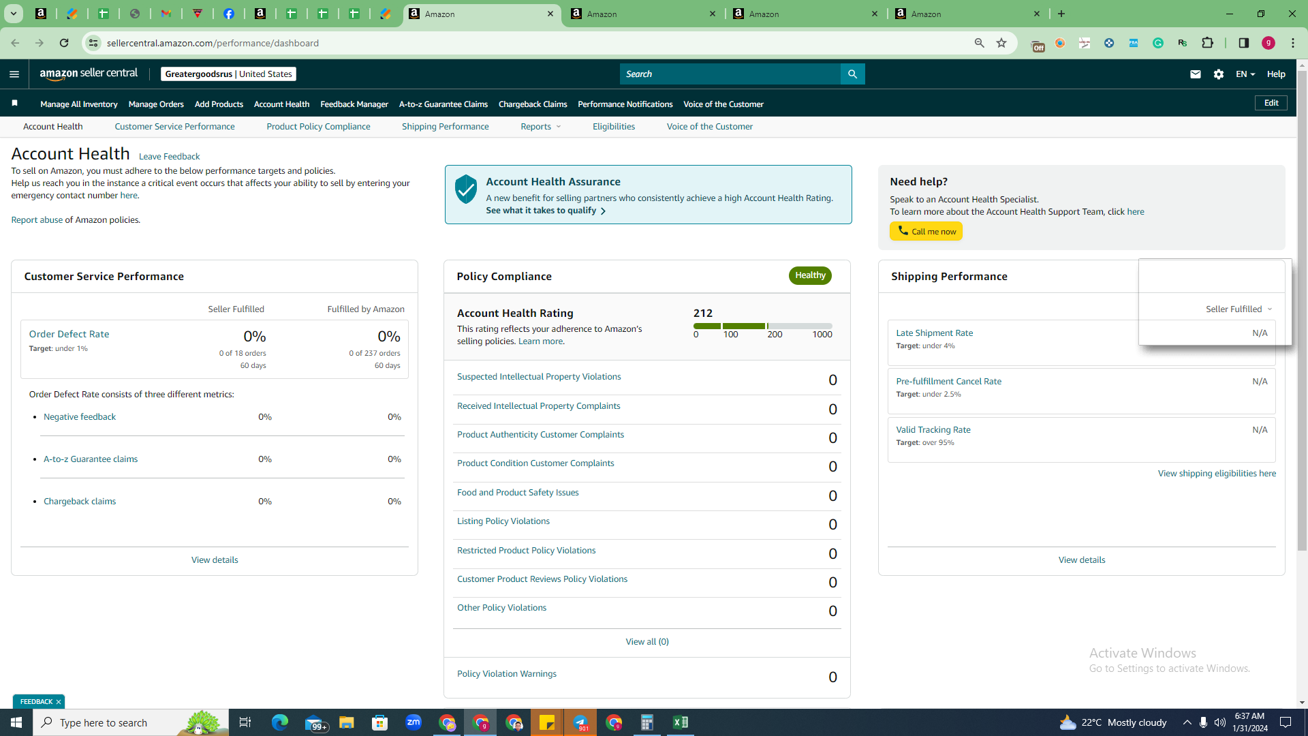
Task: Switch to Product Policy Compliance tab
Action: click(318, 127)
